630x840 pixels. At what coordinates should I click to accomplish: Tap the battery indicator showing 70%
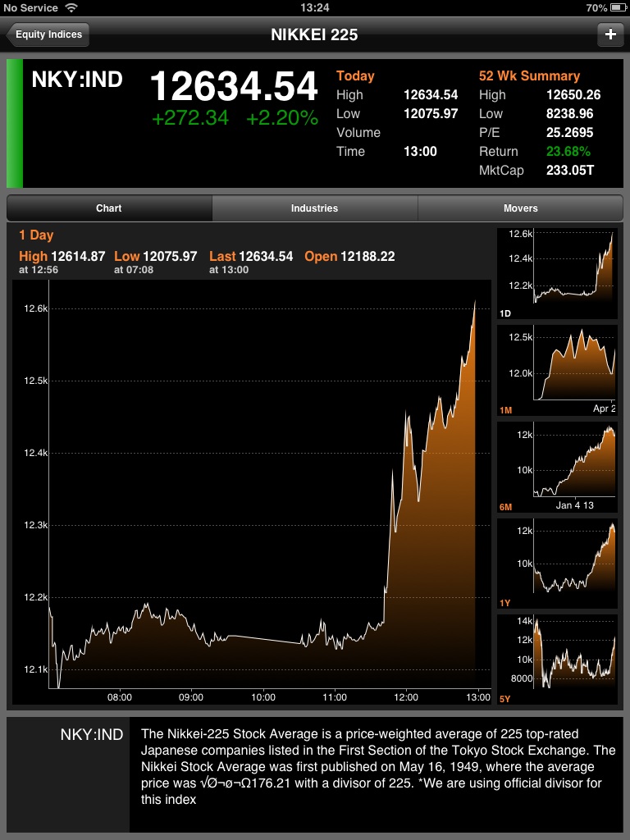[606, 7]
